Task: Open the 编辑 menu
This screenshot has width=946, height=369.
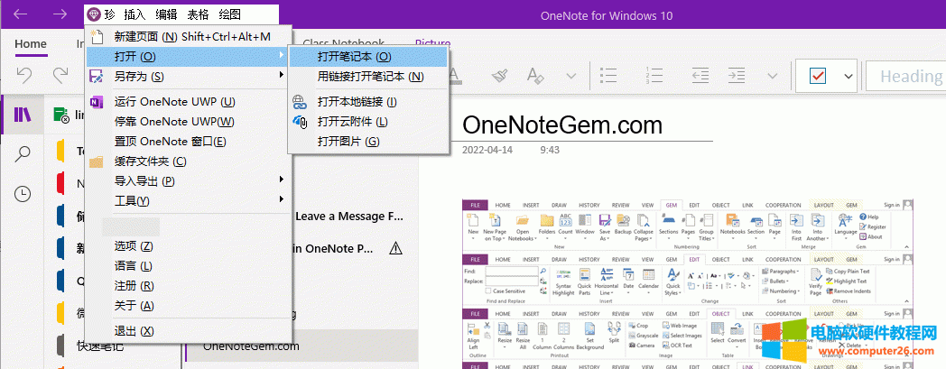Action: point(166,14)
